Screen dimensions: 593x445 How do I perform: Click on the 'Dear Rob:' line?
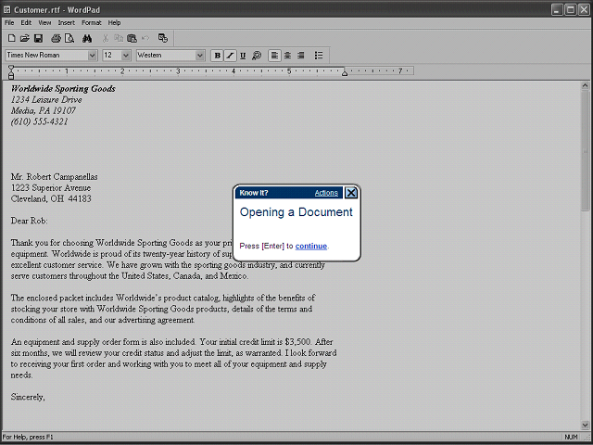[x=29, y=221]
